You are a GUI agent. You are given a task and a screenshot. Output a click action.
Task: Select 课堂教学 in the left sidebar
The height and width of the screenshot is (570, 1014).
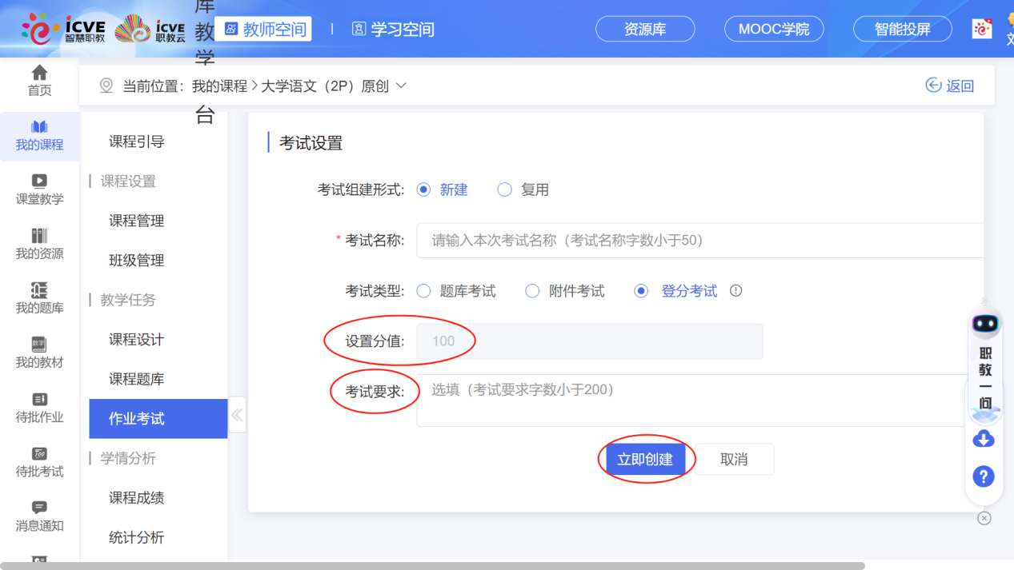(38, 189)
